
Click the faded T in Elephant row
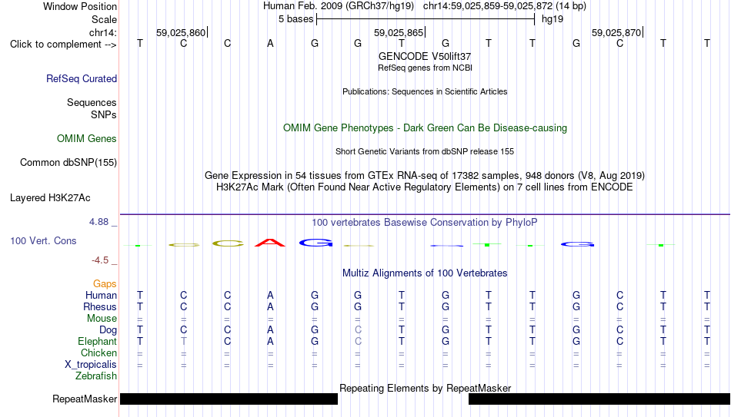pyautogui.click(x=184, y=342)
